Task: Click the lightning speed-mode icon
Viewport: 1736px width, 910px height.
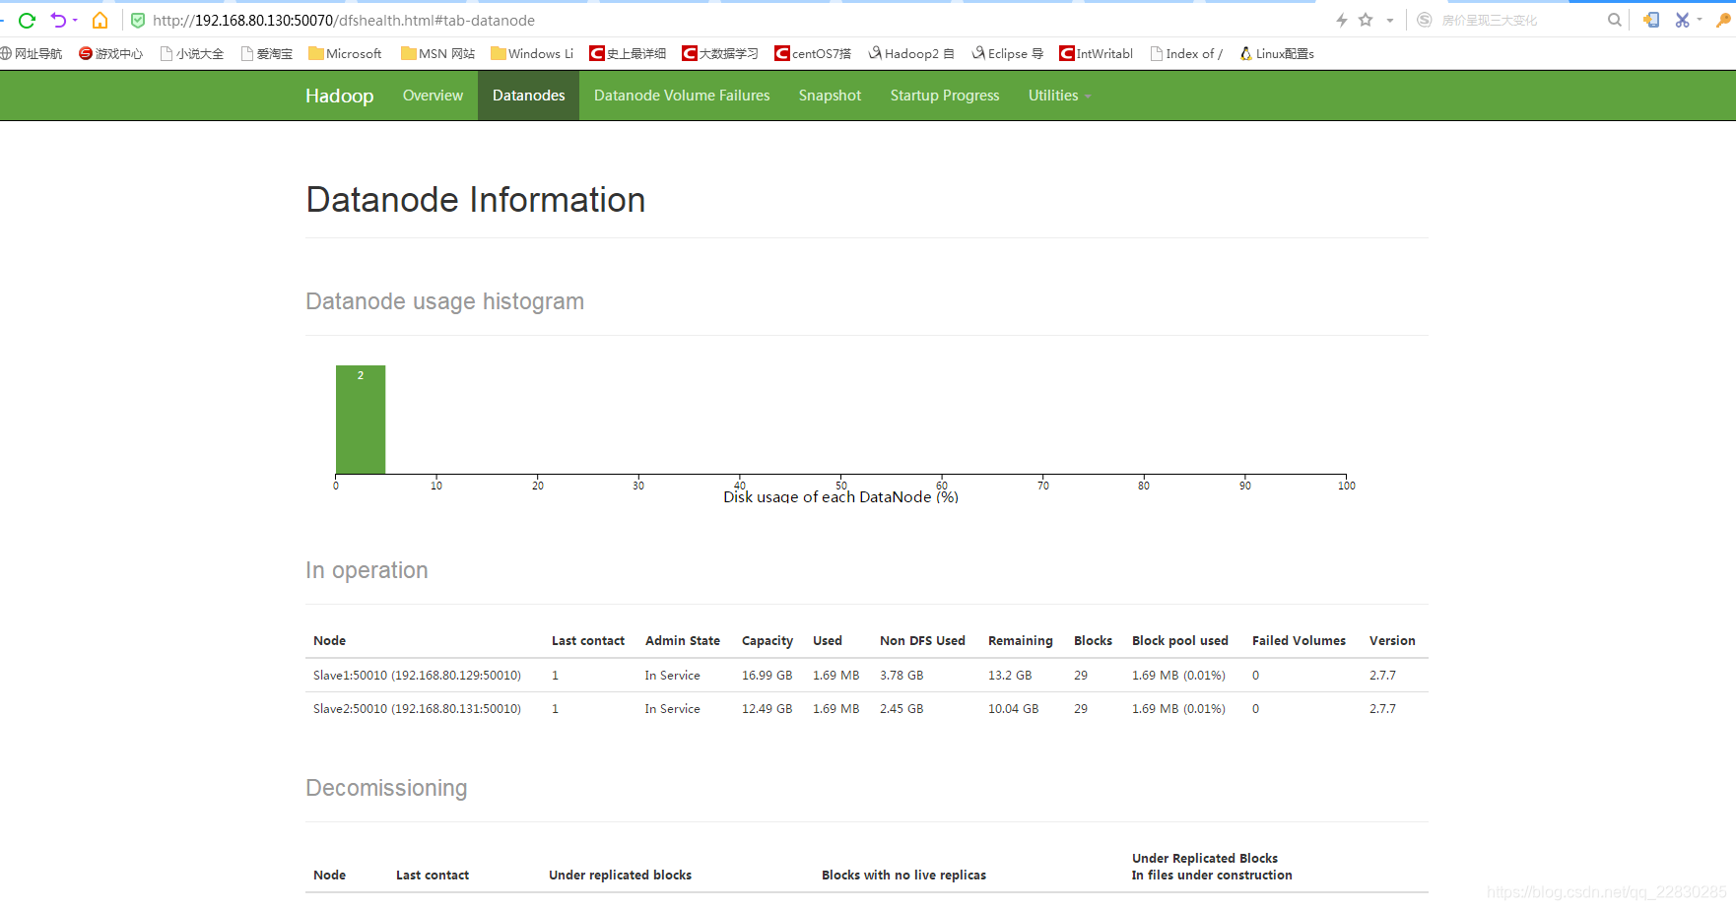Action: pyautogui.click(x=1341, y=20)
